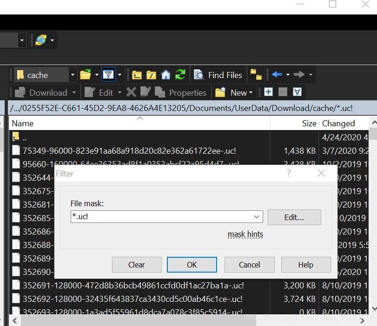Click the vertical scrollbar up arrow
This screenshot has height=326, width=377.
point(374,123)
